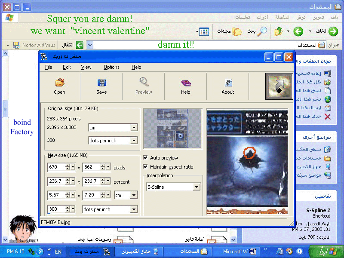Click rename file task icon in sidebar
Viewport: 344px width, 258px height.
[x=327, y=73]
